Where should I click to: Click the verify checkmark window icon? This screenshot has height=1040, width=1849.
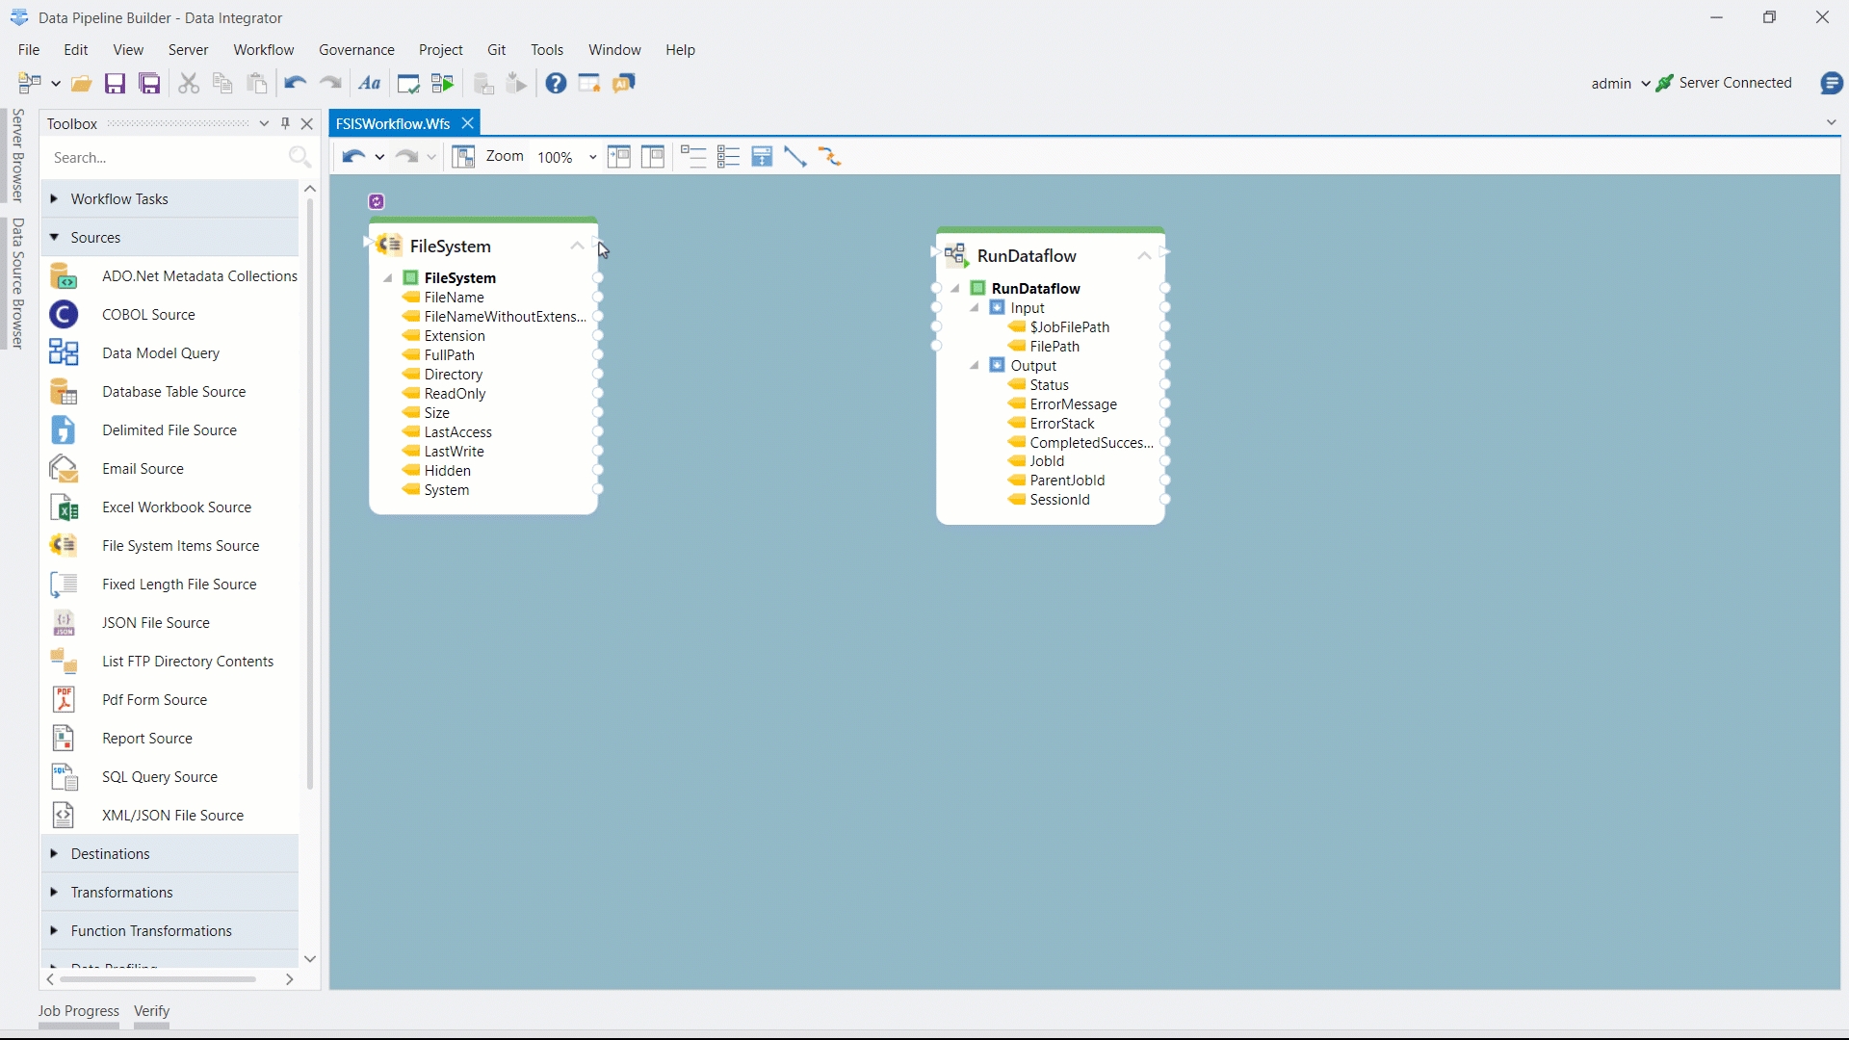click(408, 84)
